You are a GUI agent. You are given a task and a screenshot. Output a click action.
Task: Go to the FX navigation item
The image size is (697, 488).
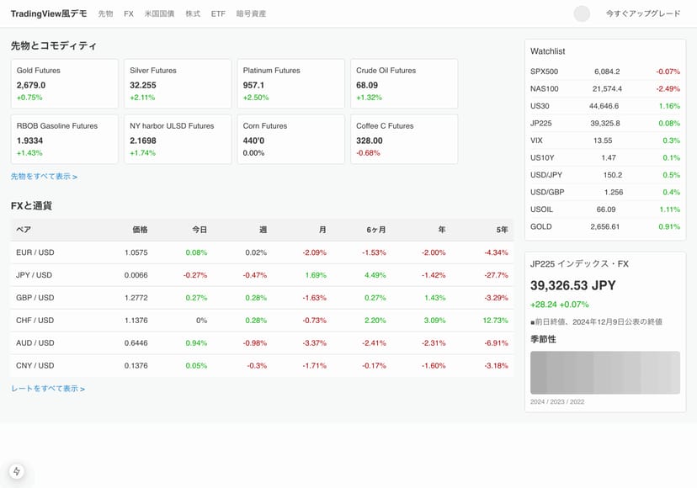coord(128,13)
